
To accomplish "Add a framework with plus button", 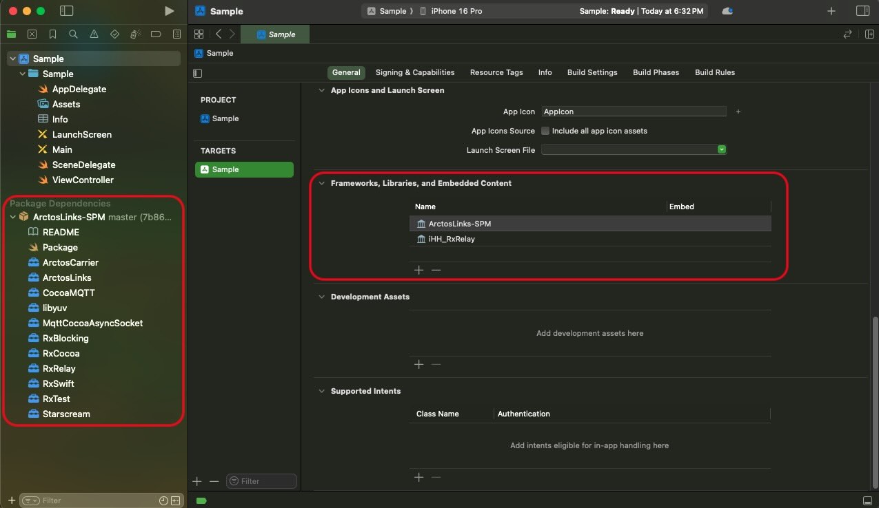I will click(x=418, y=270).
